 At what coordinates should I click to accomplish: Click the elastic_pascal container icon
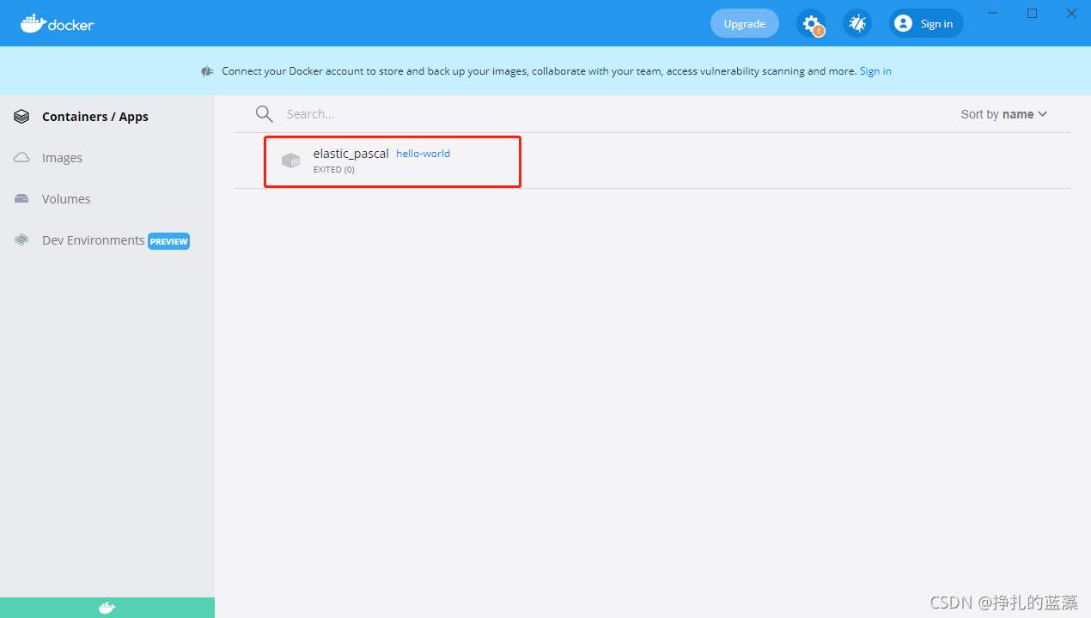pyautogui.click(x=291, y=161)
